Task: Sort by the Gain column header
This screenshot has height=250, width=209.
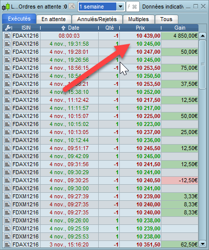Action: click(x=180, y=28)
